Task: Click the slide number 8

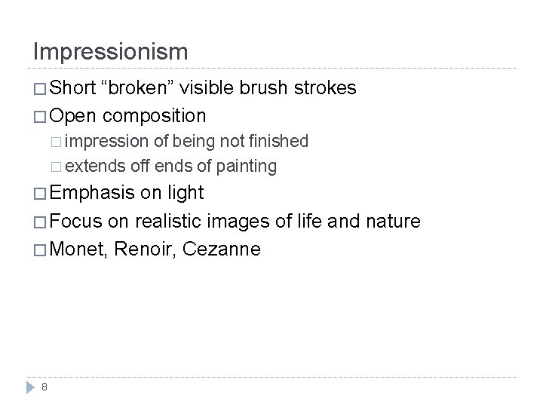Action: tap(45, 388)
